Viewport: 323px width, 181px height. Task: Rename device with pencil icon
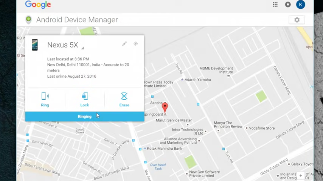point(124,44)
